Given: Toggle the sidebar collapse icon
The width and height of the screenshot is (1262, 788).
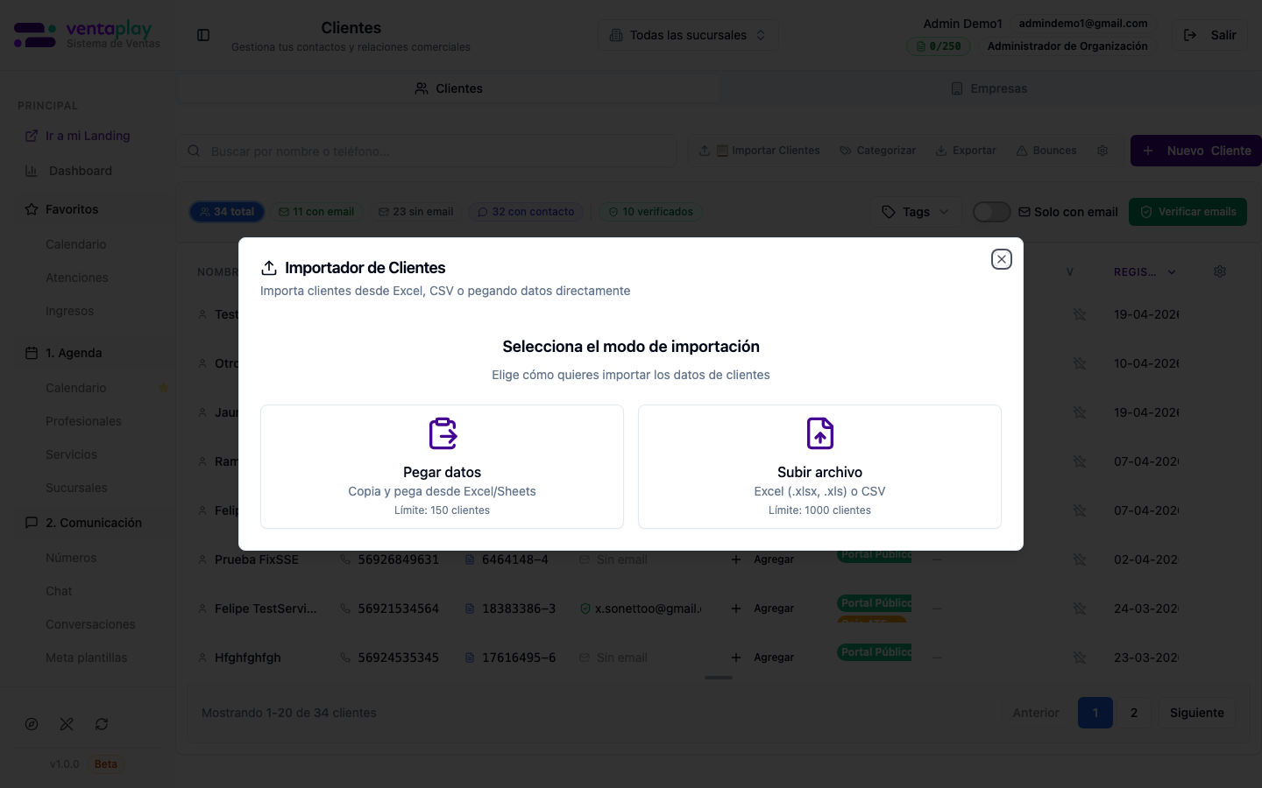Looking at the screenshot, I should (203, 35).
